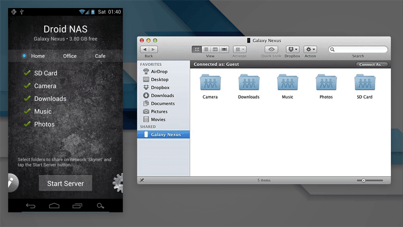403x227 pixels.
Task: Click the USB icon in phone status bar
Action: click(22, 12)
